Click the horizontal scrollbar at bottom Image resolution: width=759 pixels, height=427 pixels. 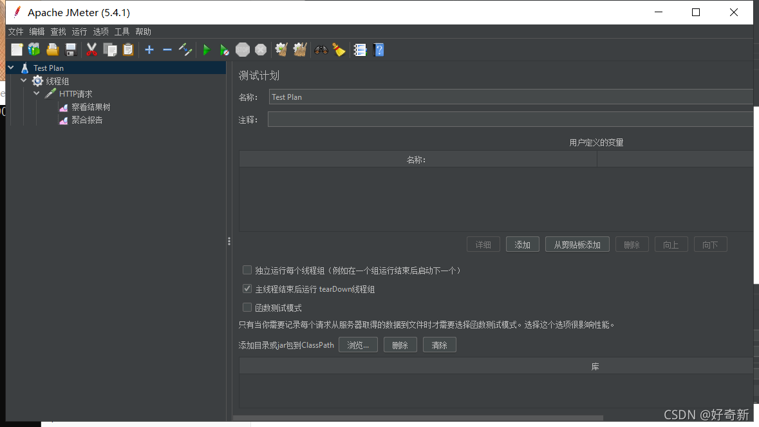418,418
